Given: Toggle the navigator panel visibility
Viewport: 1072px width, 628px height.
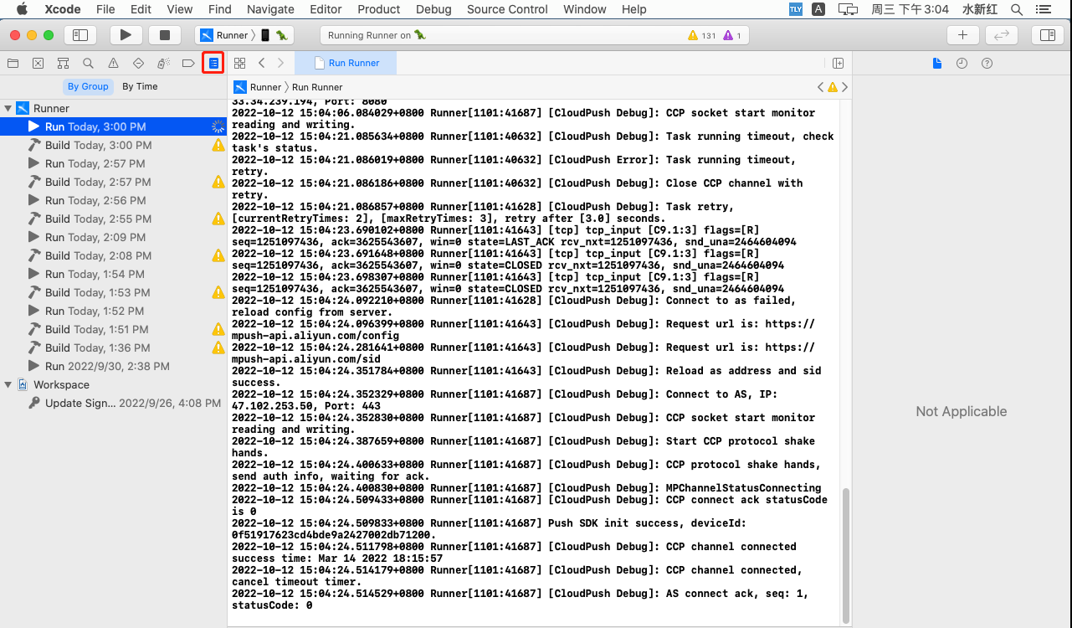Looking at the screenshot, I should coord(80,35).
